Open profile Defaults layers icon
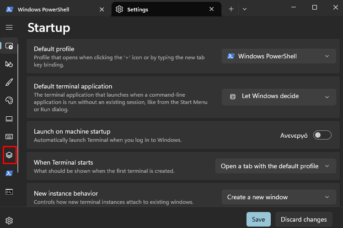Image resolution: width=343 pixels, height=228 pixels. [x=9, y=155]
